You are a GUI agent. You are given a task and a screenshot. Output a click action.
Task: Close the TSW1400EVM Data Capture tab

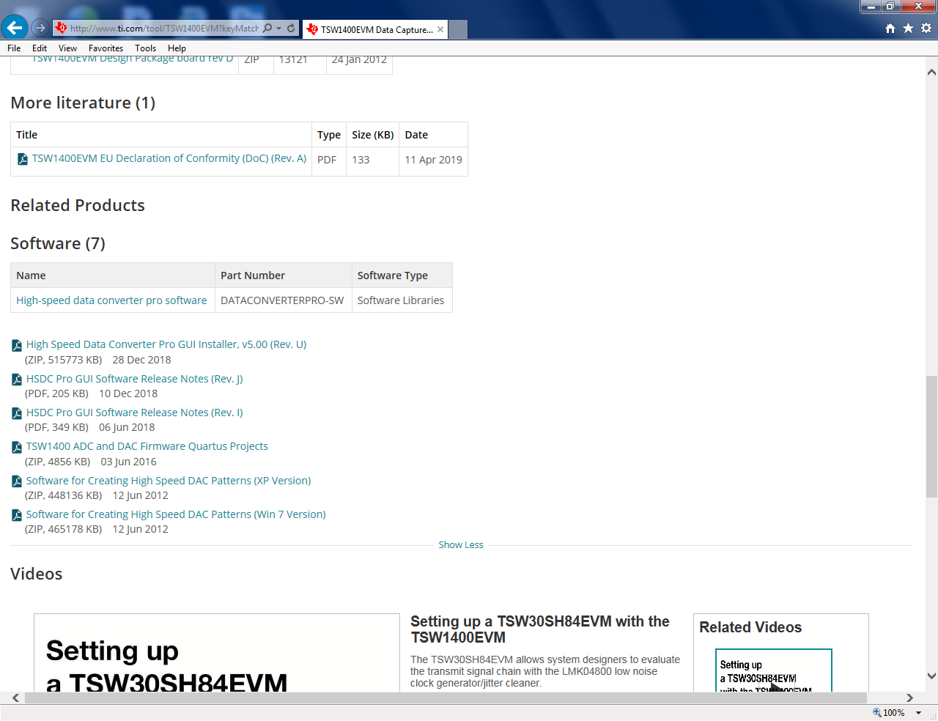[440, 29]
